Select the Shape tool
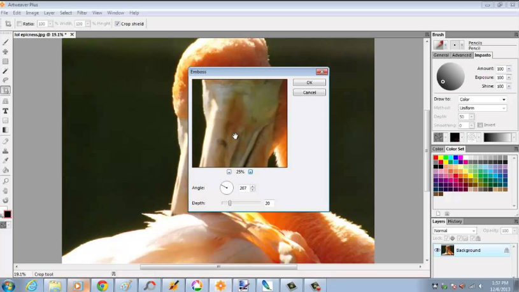 pos(6,120)
